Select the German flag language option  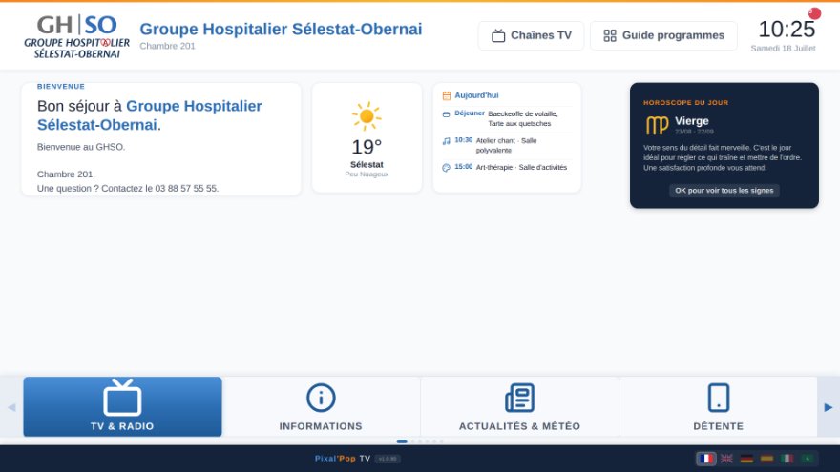746,459
